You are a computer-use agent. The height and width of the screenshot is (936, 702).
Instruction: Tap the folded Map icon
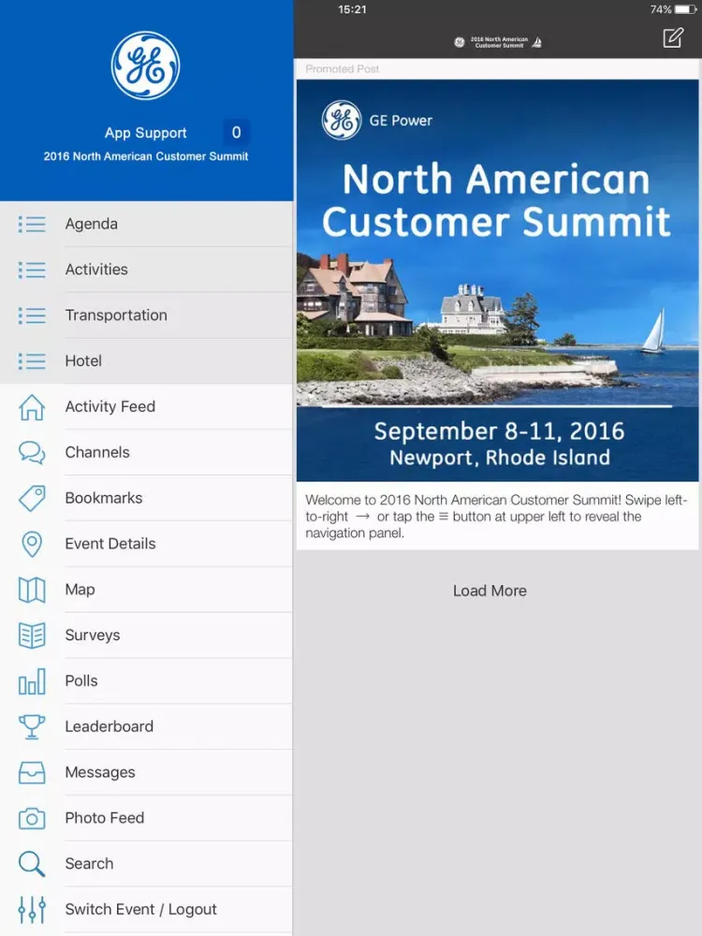pyautogui.click(x=32, y=590)
